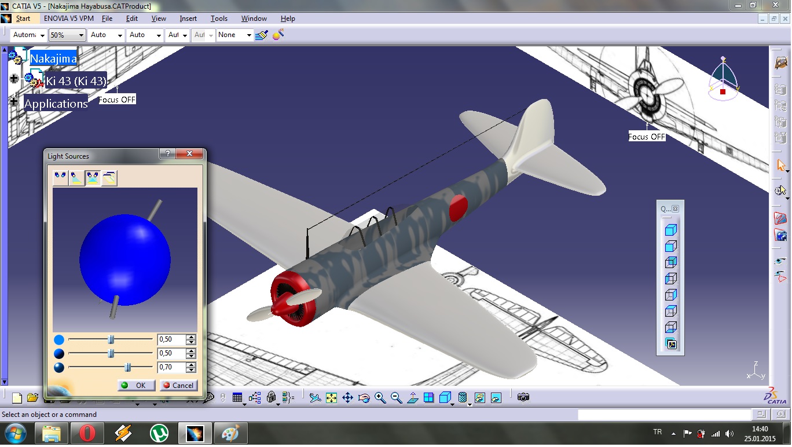Open the Automatic color dropdown
This screenshot has width=792, height=447.
click(x=28, y=35)
